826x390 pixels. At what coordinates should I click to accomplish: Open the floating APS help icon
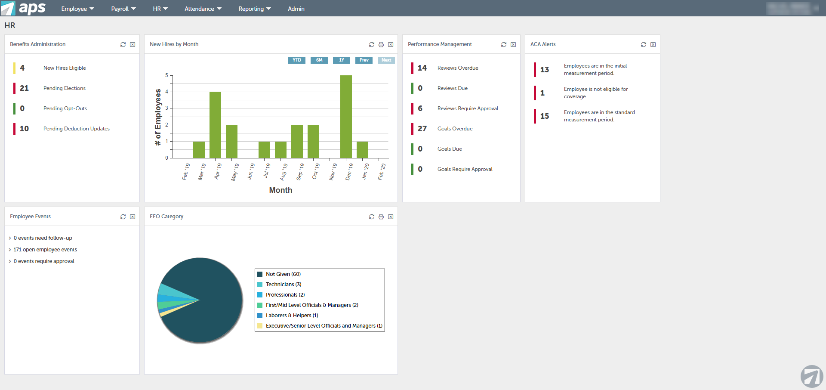coord(812,376)
